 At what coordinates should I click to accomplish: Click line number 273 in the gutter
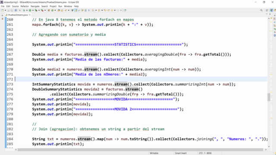click(x=10, y=84)
